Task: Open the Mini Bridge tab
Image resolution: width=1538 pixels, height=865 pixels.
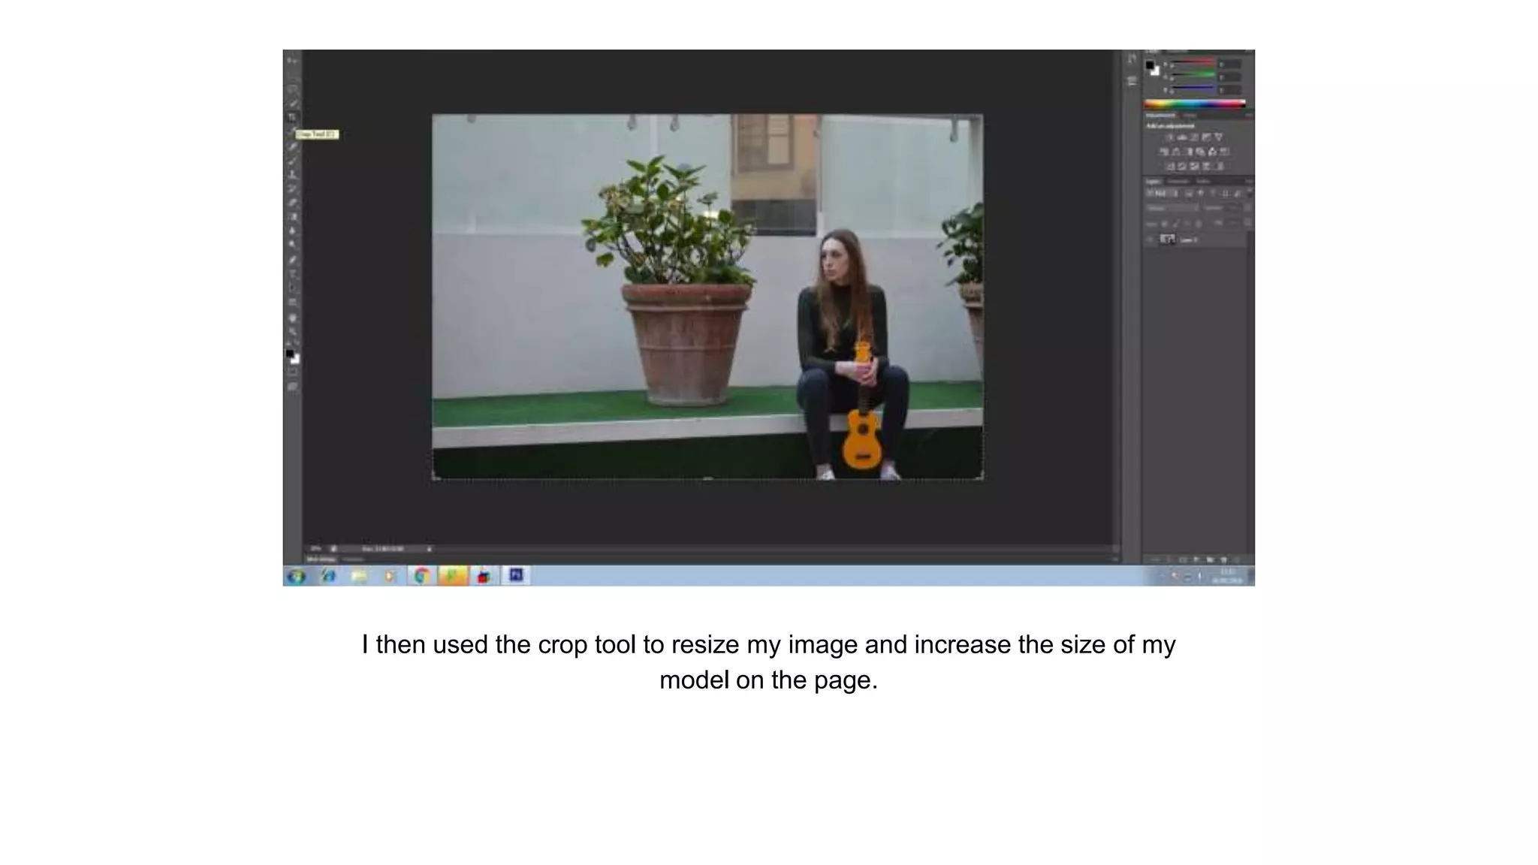Action: click(321, 559)
